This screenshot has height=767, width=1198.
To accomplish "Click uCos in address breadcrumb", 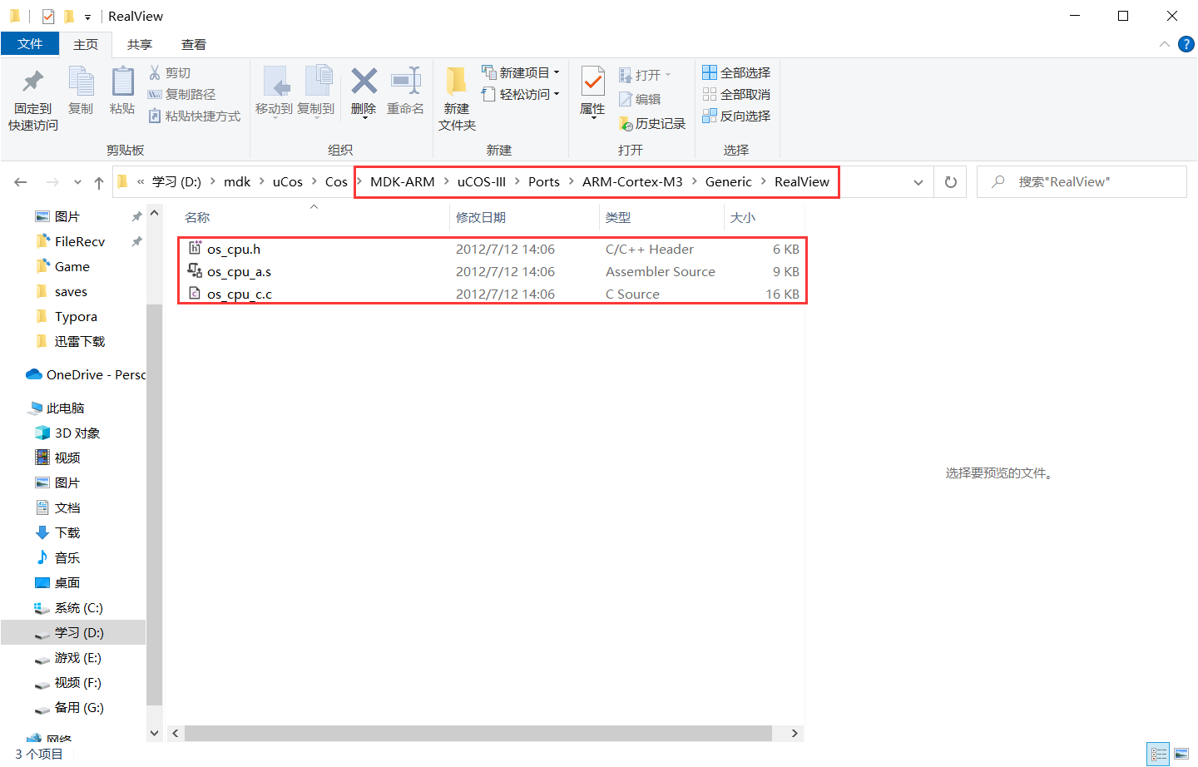I will click(288, 181).
